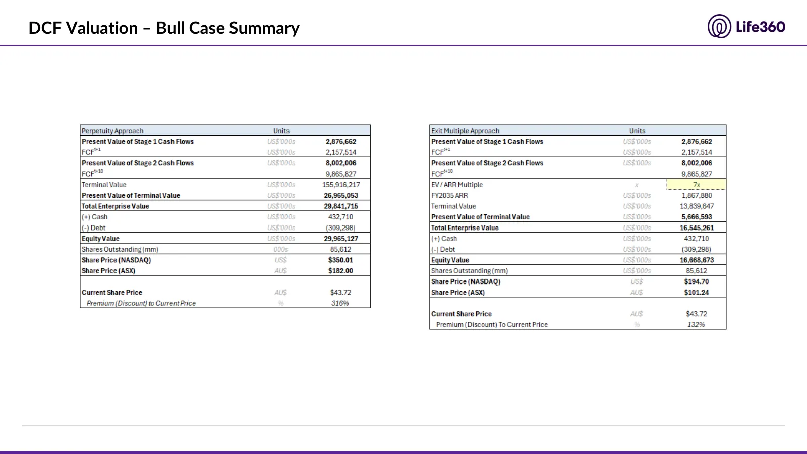Viewport: 807px width, 454px height.
Task: Click "(-) Debt" label in Perpetuity table
Action: pos(94,228)
